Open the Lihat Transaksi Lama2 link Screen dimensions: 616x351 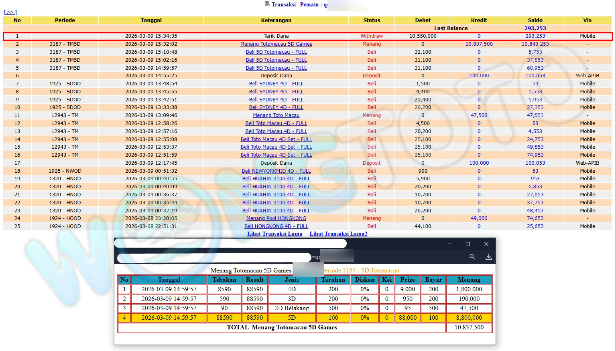(x=338, y=234)
